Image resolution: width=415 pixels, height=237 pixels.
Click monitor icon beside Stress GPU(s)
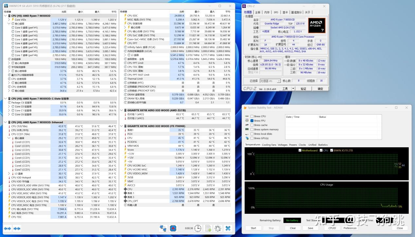point(247,138)
